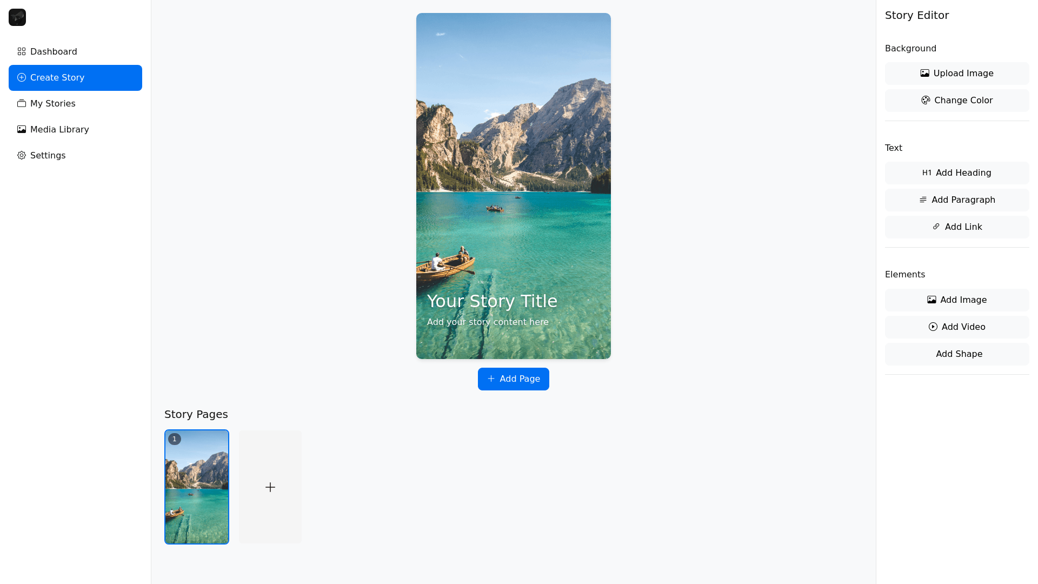Select story page 1 thumbnail
1038x584 pixels.
[x=197, y=487]
